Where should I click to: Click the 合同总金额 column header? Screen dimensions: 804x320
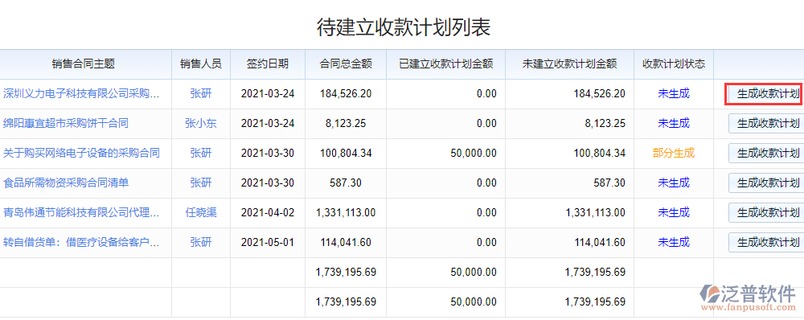(x=346, y=64)
